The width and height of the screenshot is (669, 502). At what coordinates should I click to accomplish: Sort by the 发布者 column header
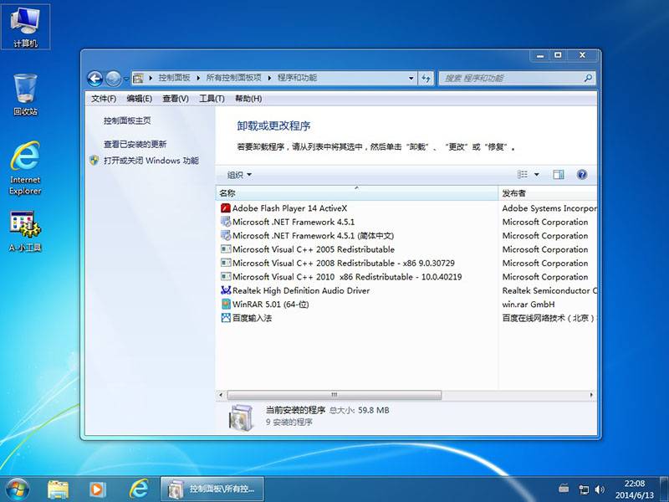(548, 193)
